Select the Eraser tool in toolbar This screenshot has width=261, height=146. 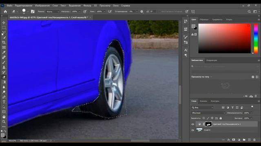pos(4,77)
